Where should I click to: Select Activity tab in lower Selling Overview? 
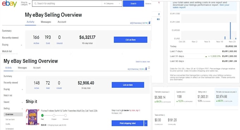[x=8, y=68]
